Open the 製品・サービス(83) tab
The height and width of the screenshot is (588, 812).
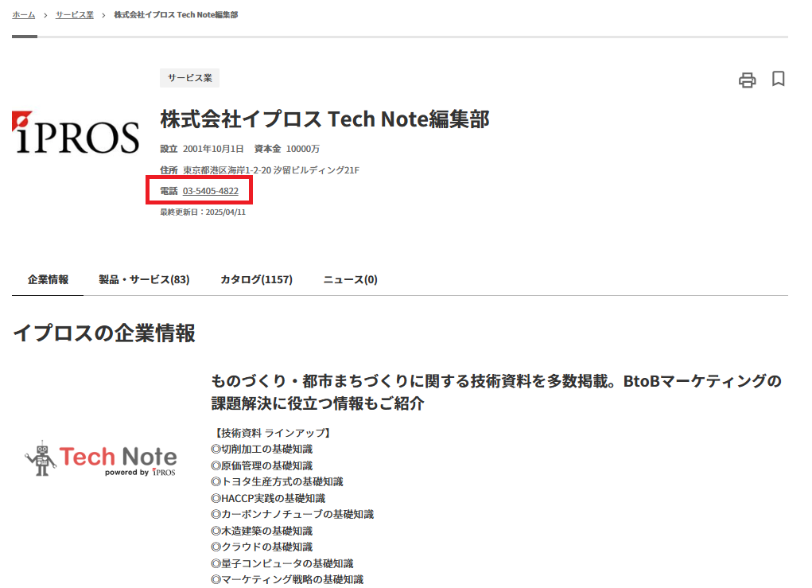click(x=144, y=279)
